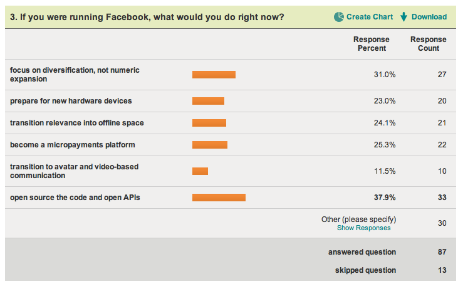This screenshot has width=463, height=291.
Task: Click the response count value 33
Action: (x=440, y=198)
